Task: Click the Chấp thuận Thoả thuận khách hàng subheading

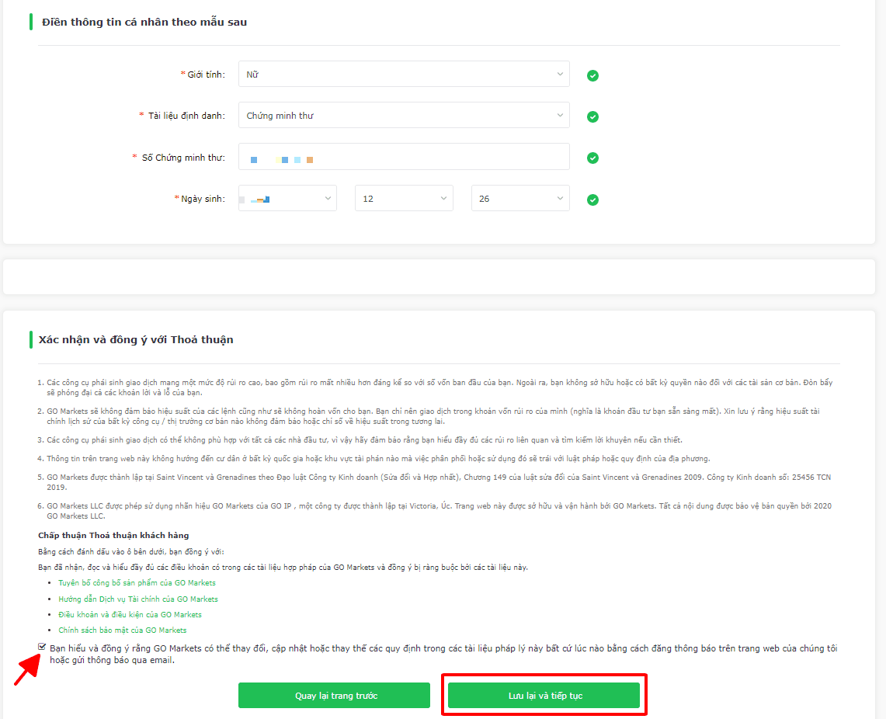Action: coord(113,536)
